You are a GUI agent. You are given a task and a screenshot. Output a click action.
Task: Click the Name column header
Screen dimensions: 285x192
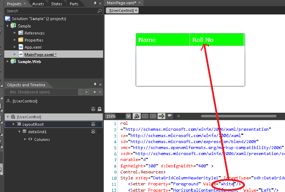point(163,40)
